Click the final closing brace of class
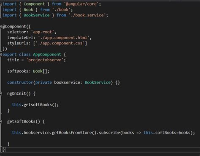Viewport: 200px width, 156px height. point(3,150)
